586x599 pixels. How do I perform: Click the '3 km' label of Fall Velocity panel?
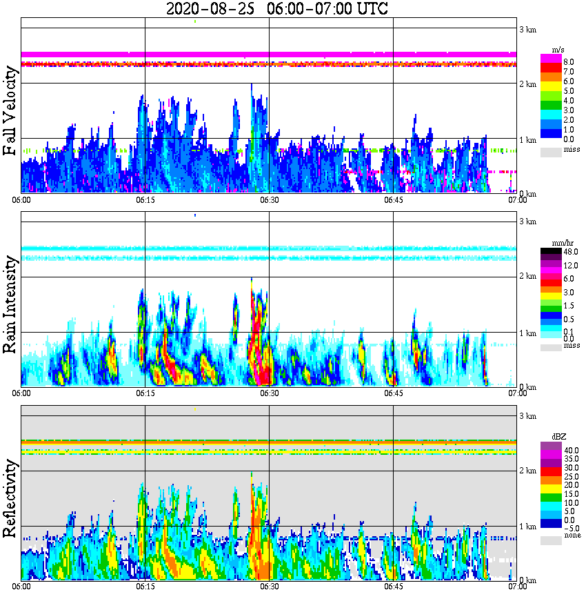click(x=527, y=30)
